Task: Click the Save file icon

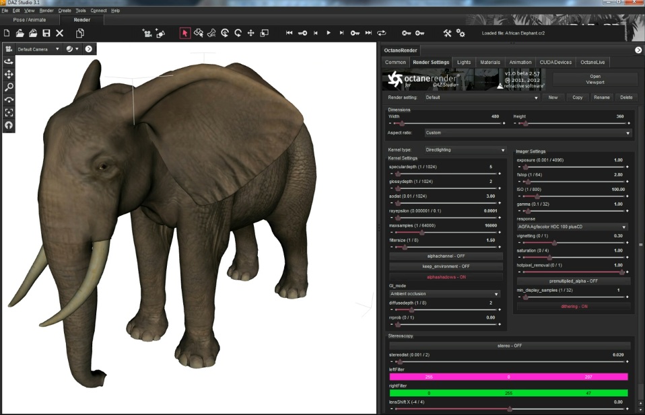Action: pos(46,33)
